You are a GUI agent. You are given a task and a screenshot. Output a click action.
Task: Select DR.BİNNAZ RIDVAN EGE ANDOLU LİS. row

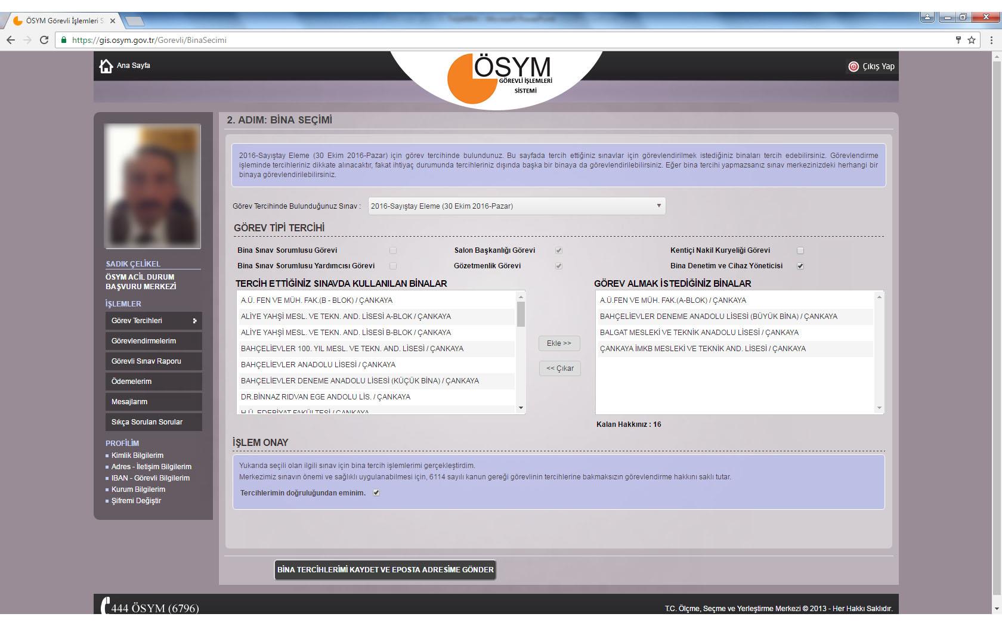[376, 397]
